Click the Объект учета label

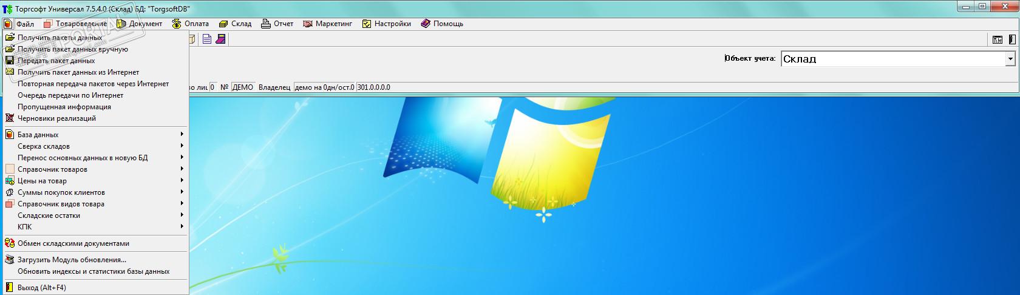(x=750, y=59)
